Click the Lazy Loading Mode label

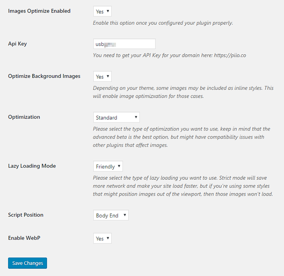(x=32, y=166)
